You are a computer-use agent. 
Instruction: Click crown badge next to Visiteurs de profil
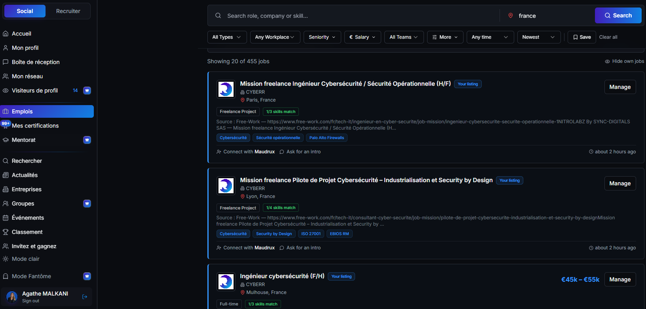[87, 90]
